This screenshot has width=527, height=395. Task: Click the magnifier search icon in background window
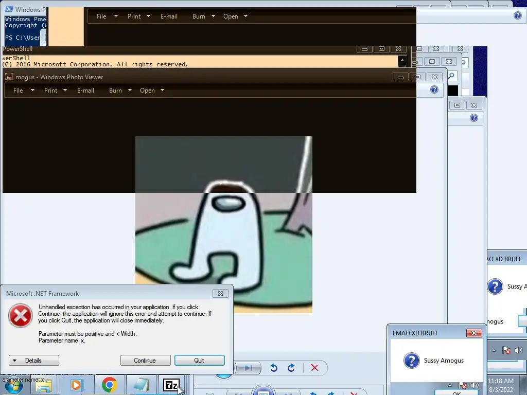tap(451, 76)
